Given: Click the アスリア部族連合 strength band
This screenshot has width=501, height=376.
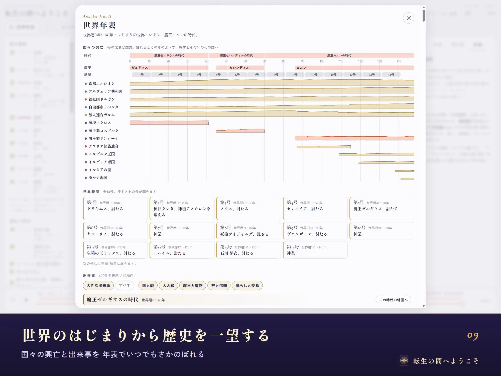Looking at the screenshot, I should point(324,147).
